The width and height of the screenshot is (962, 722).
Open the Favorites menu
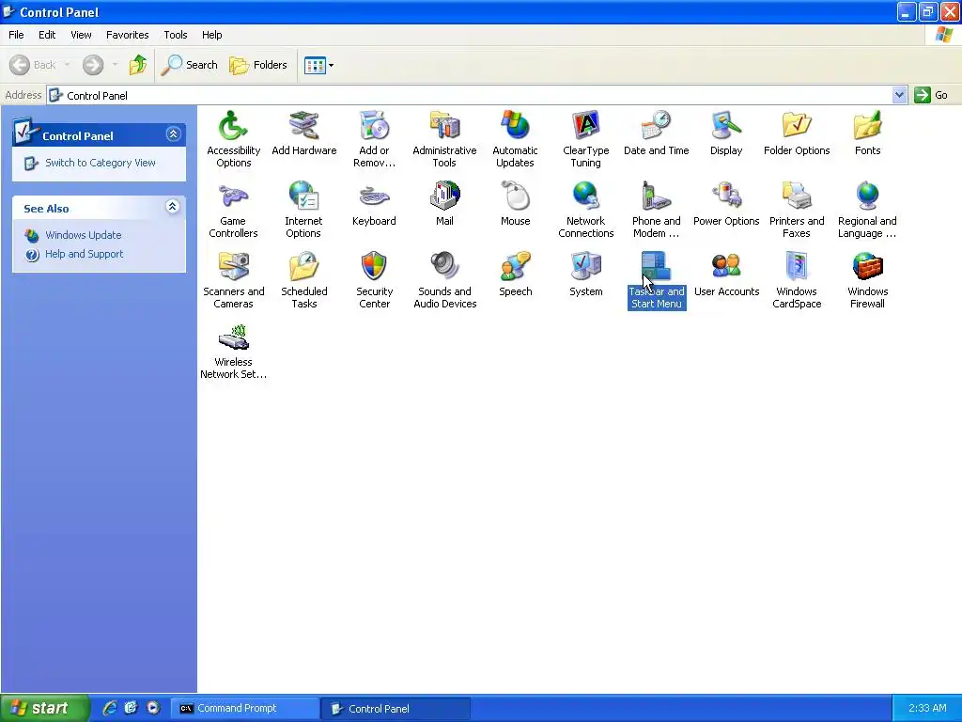point(127,35)
